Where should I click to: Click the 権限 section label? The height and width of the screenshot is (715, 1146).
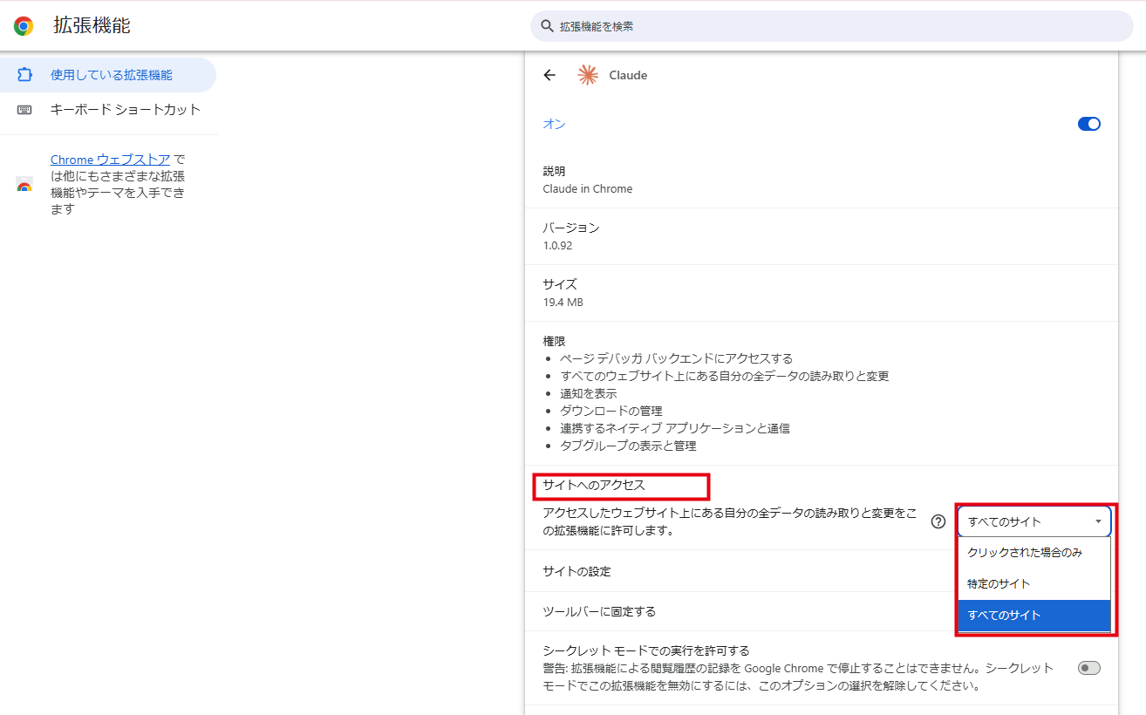[555, 341]
